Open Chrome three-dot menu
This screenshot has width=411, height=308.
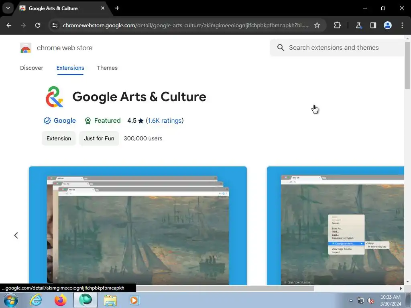click(402, 25)
